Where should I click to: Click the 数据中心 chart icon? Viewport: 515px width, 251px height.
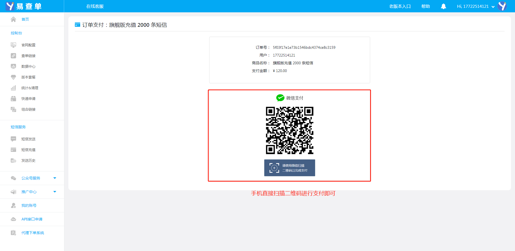pyautogui.click(x=13, y=66)
